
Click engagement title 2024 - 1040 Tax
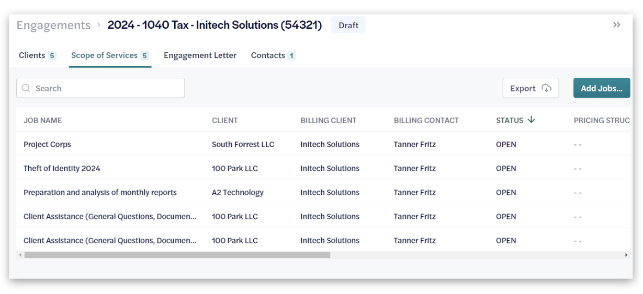pos(215,25)
